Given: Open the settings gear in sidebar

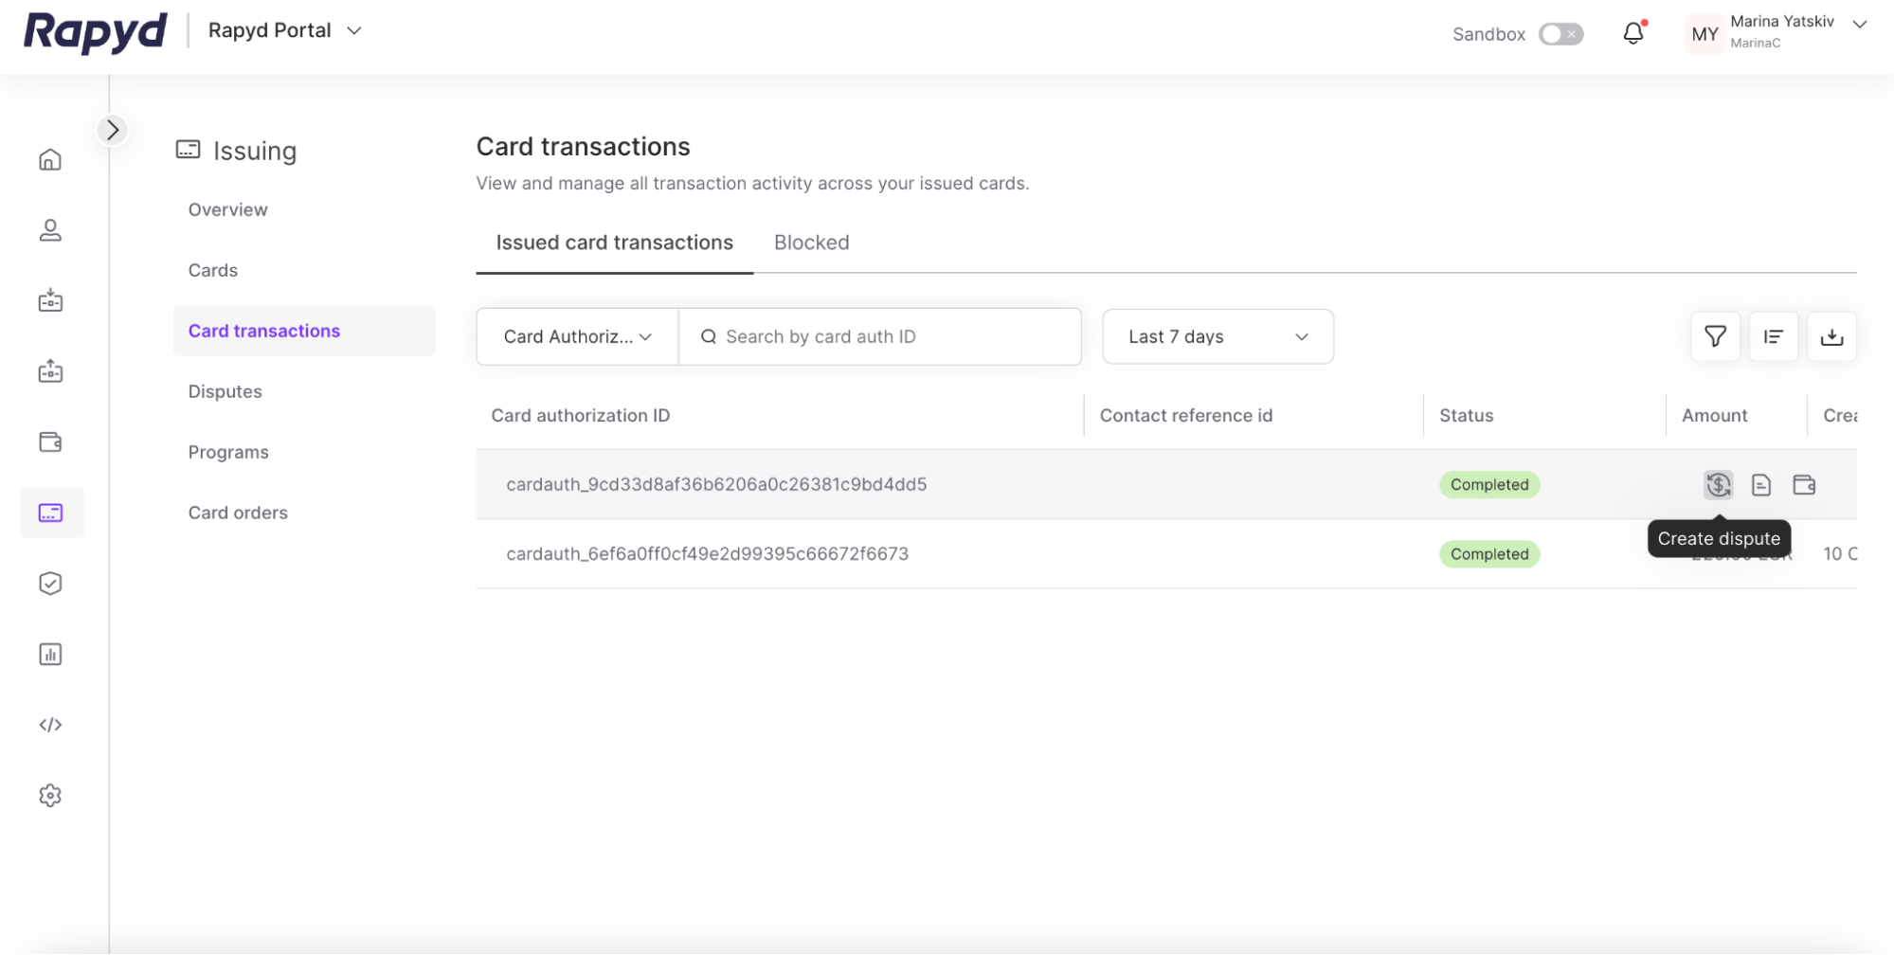Looking at the screenshot, I should (x=50, y=796).
